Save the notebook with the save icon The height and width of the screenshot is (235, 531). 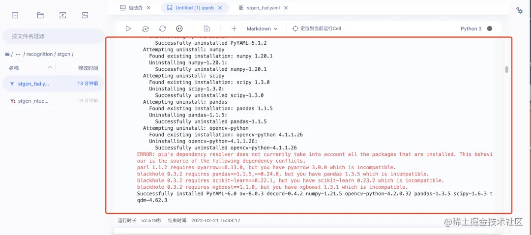[206, 29]
